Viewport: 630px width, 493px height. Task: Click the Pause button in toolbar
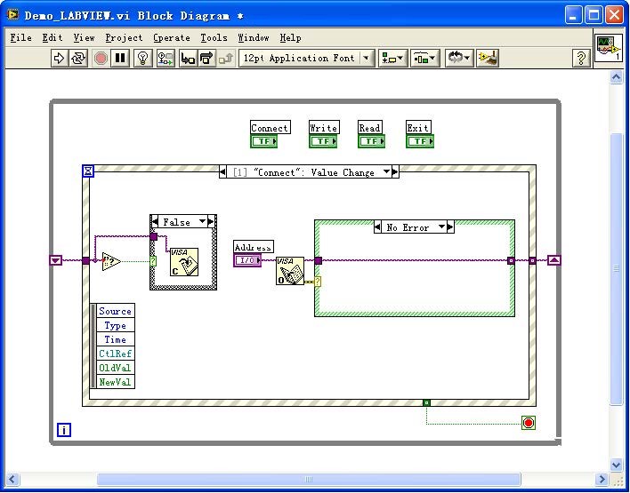pos(120,58)
